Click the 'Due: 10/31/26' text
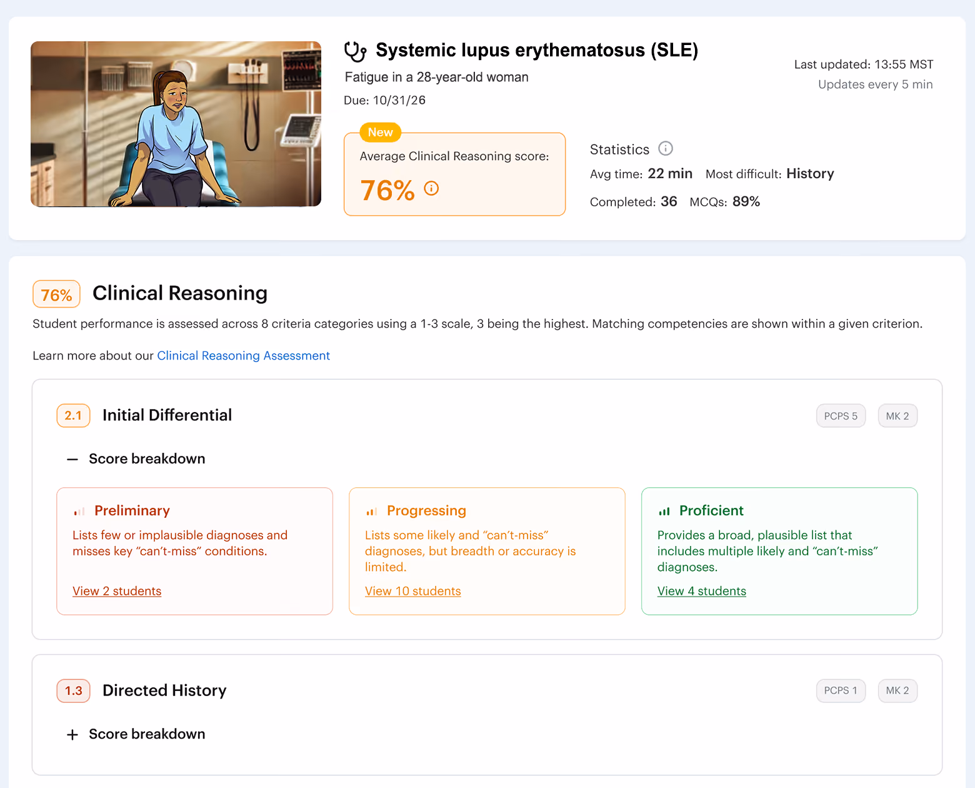Image resolution: width=975 pixels, height=788 pixels. pyautogui.click(x=384, y=100)
